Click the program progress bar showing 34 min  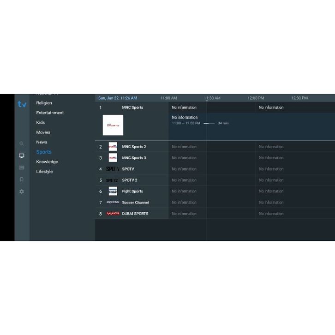coord(209,123)
